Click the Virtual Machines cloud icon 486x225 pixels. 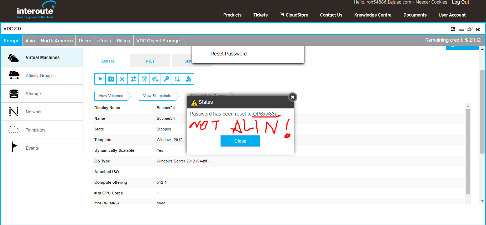click(x=14, y=58)
